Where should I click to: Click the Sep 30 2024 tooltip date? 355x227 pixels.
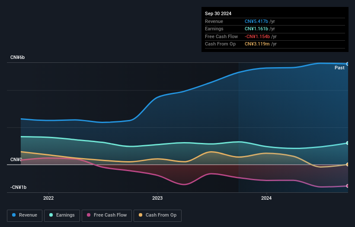coord(218,13)
